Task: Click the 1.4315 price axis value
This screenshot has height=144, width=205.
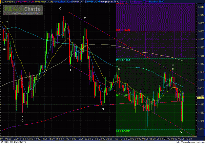Action: 201,56
